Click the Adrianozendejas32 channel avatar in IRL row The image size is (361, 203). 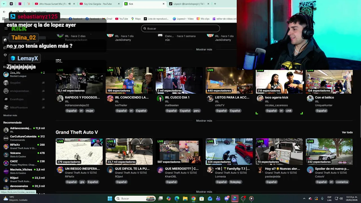[x=60, y=98]
